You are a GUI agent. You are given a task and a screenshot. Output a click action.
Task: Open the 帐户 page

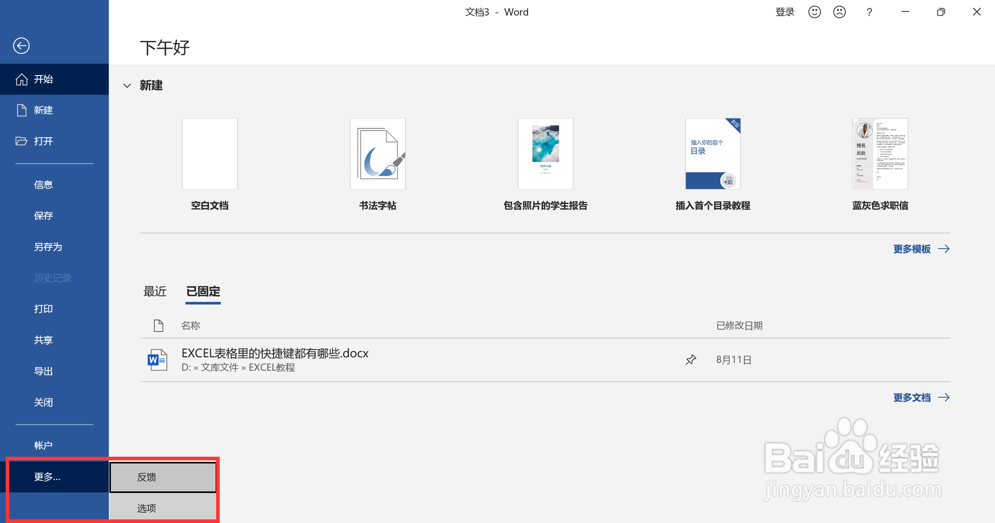[54, 445]
